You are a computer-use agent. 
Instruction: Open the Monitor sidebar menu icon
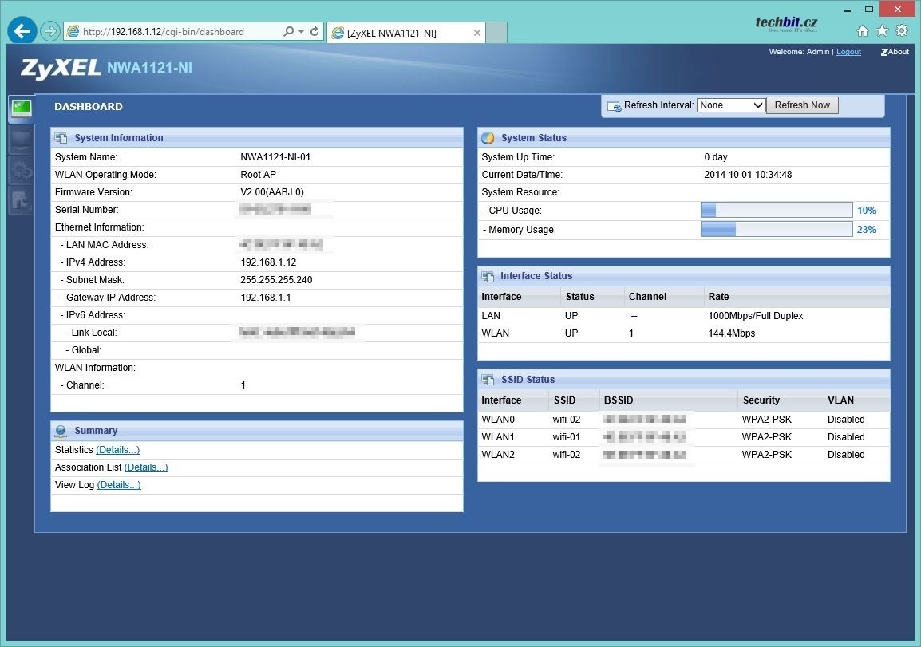click(21, 140)
